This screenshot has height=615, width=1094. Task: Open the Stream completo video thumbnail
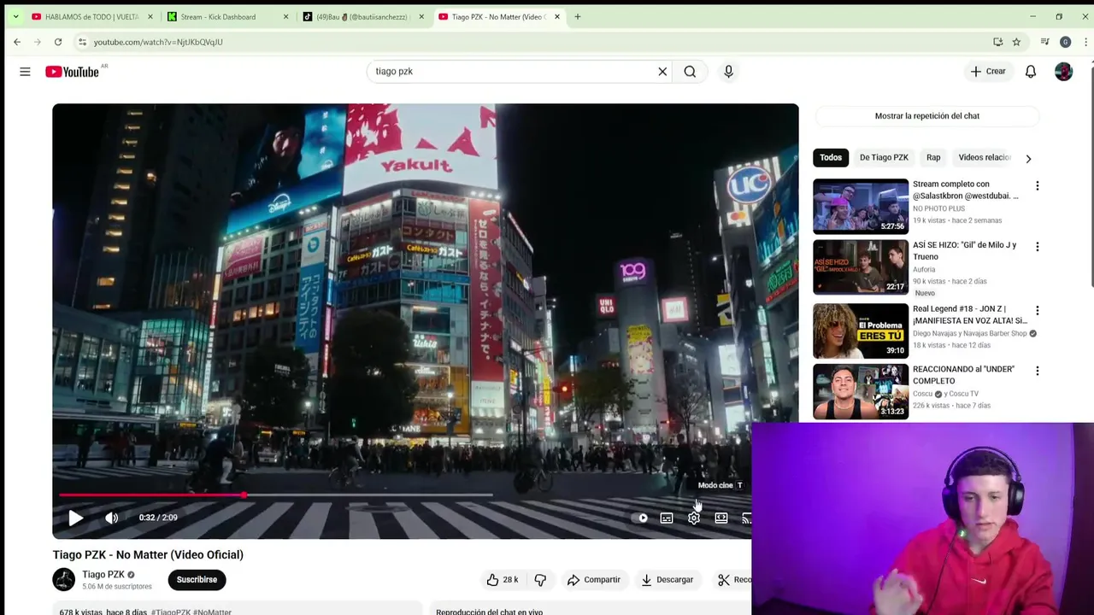coord(861,206)
